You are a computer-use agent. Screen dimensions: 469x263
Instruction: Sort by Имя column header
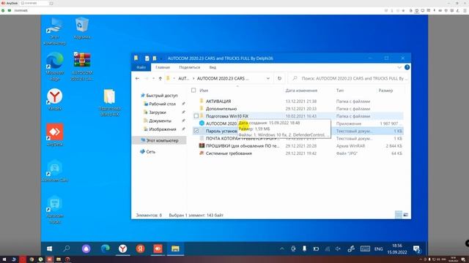[x=204, y=91]
